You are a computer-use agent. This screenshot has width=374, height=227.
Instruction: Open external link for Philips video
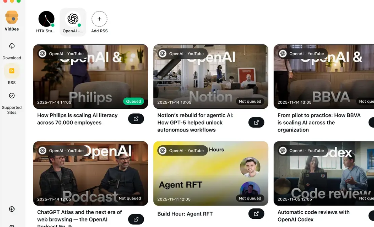[x=136, y=119]
